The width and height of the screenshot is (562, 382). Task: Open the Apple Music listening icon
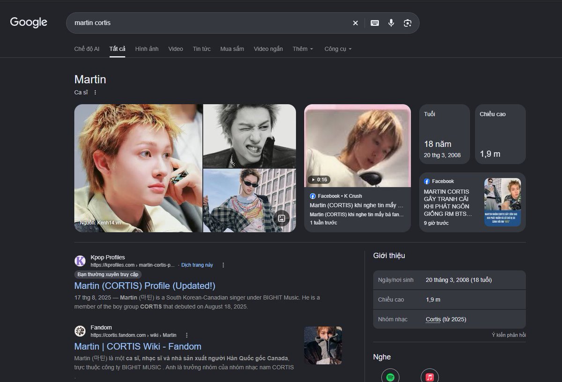(x=429, y=376)
